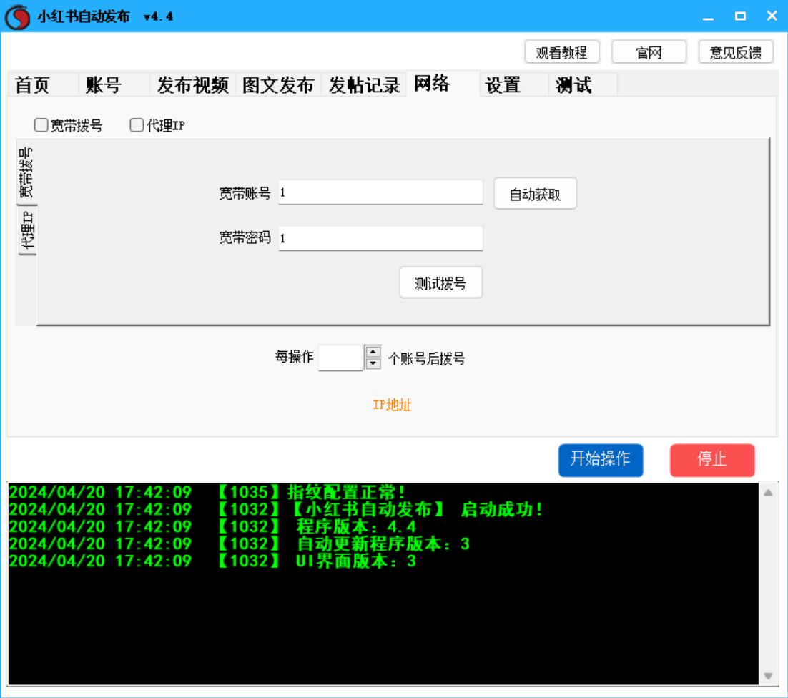Open the 发布视频 tab
The image size is (788, 698).
pyautogui.click(x=193, y=84)
